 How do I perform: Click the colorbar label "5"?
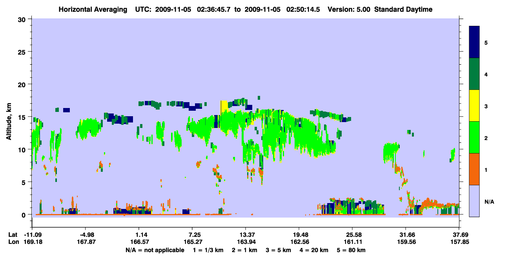click(x=486, y=42)
